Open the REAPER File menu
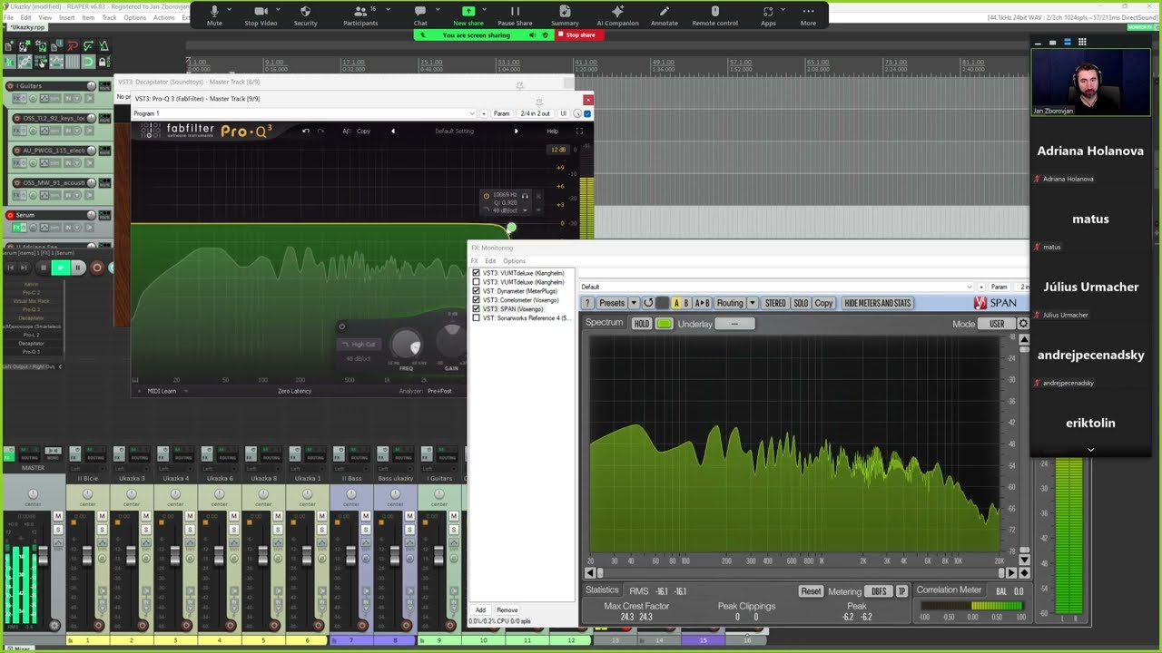This screenshot has width=1162, height=653. point(9,17)
